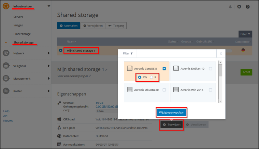This screenshot has width=259, height=149.
Task: Click the Windows icon beside CIFS-pad
Action: (59, 119)
